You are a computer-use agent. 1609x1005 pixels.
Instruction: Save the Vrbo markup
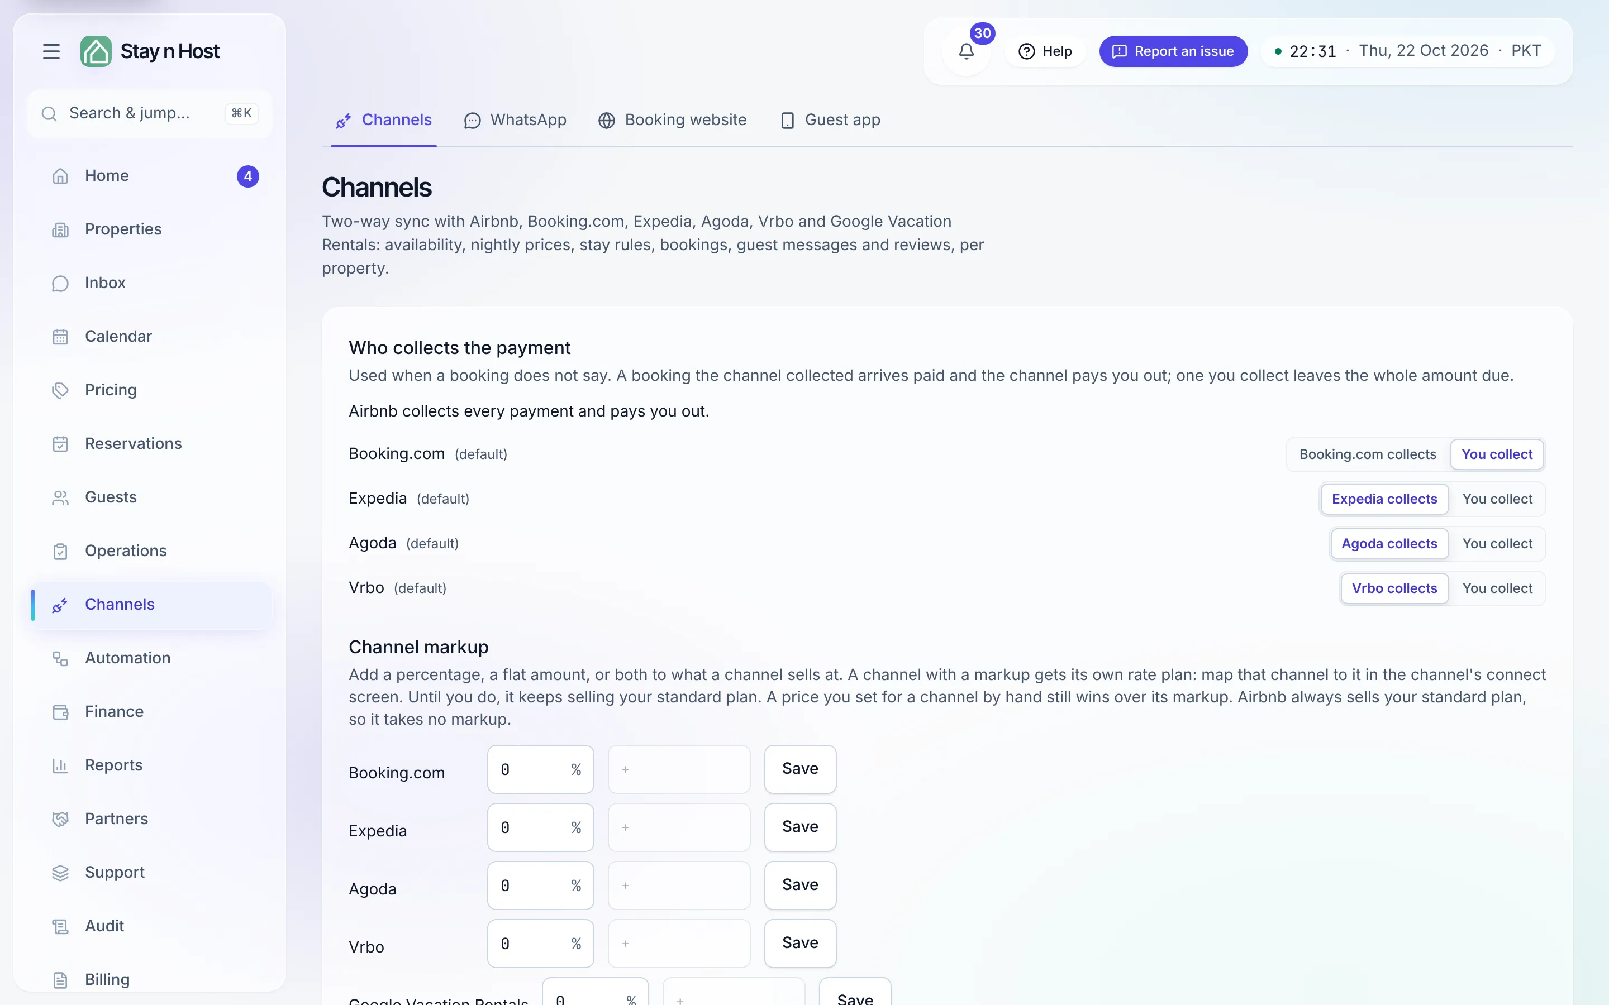coord(800,942)
